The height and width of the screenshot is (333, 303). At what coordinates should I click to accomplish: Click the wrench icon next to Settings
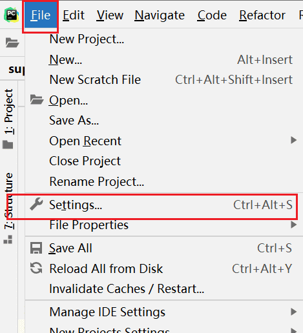pos(36,204)
